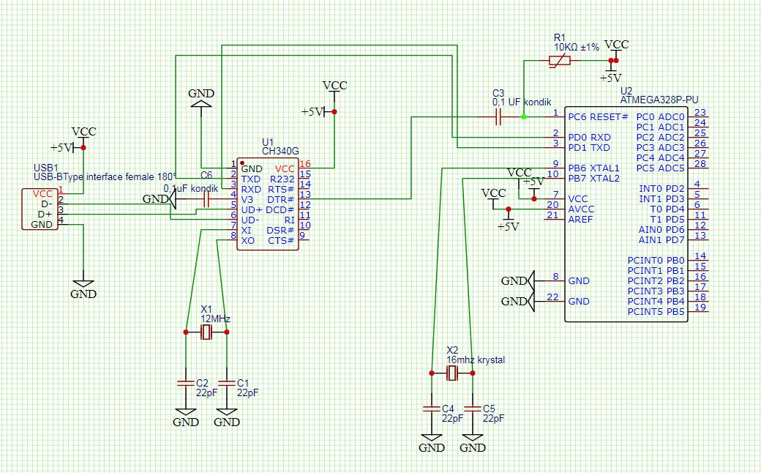761x473 pixels.
Task: Select the R1 resistor symbol
Action: click(560, 62)
